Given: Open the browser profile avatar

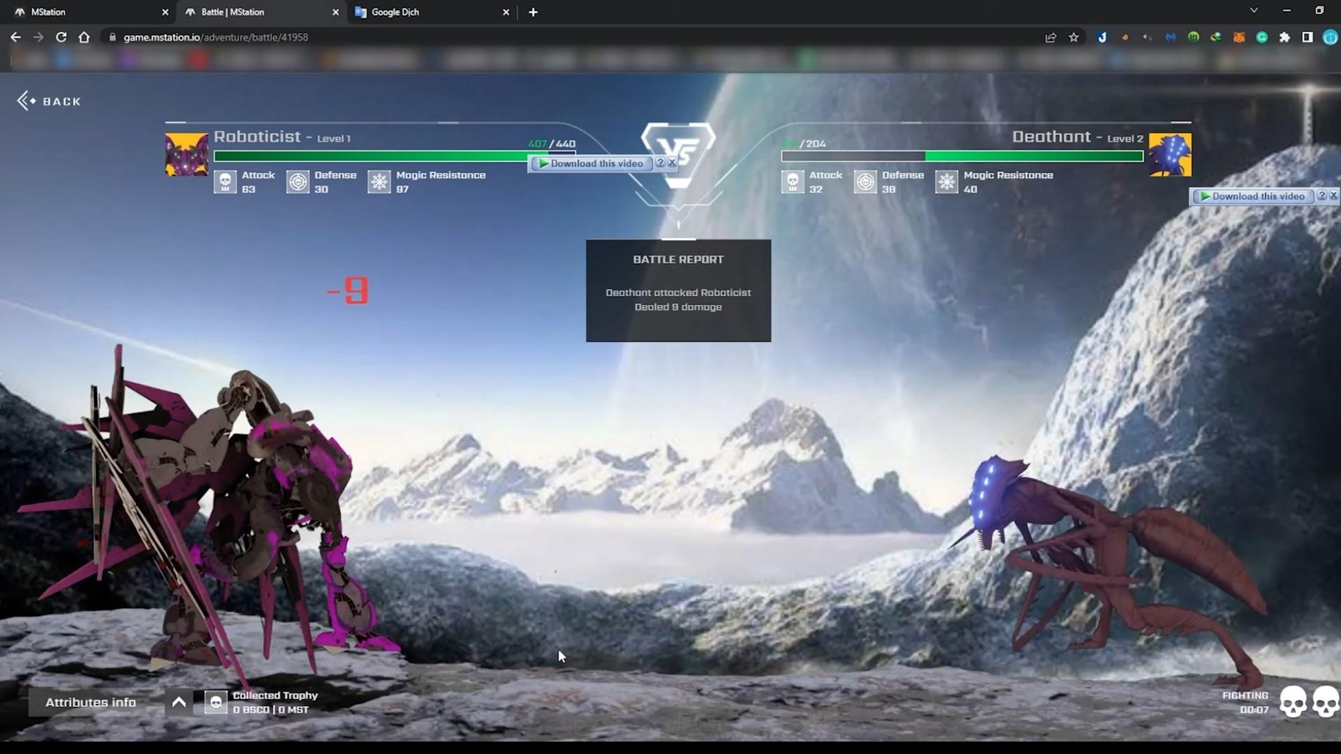Looking at the screenshot, I should [x=1330, y=37].
